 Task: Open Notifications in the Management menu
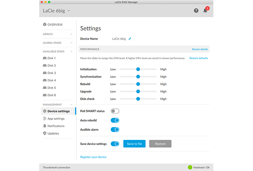coord(56,126)
